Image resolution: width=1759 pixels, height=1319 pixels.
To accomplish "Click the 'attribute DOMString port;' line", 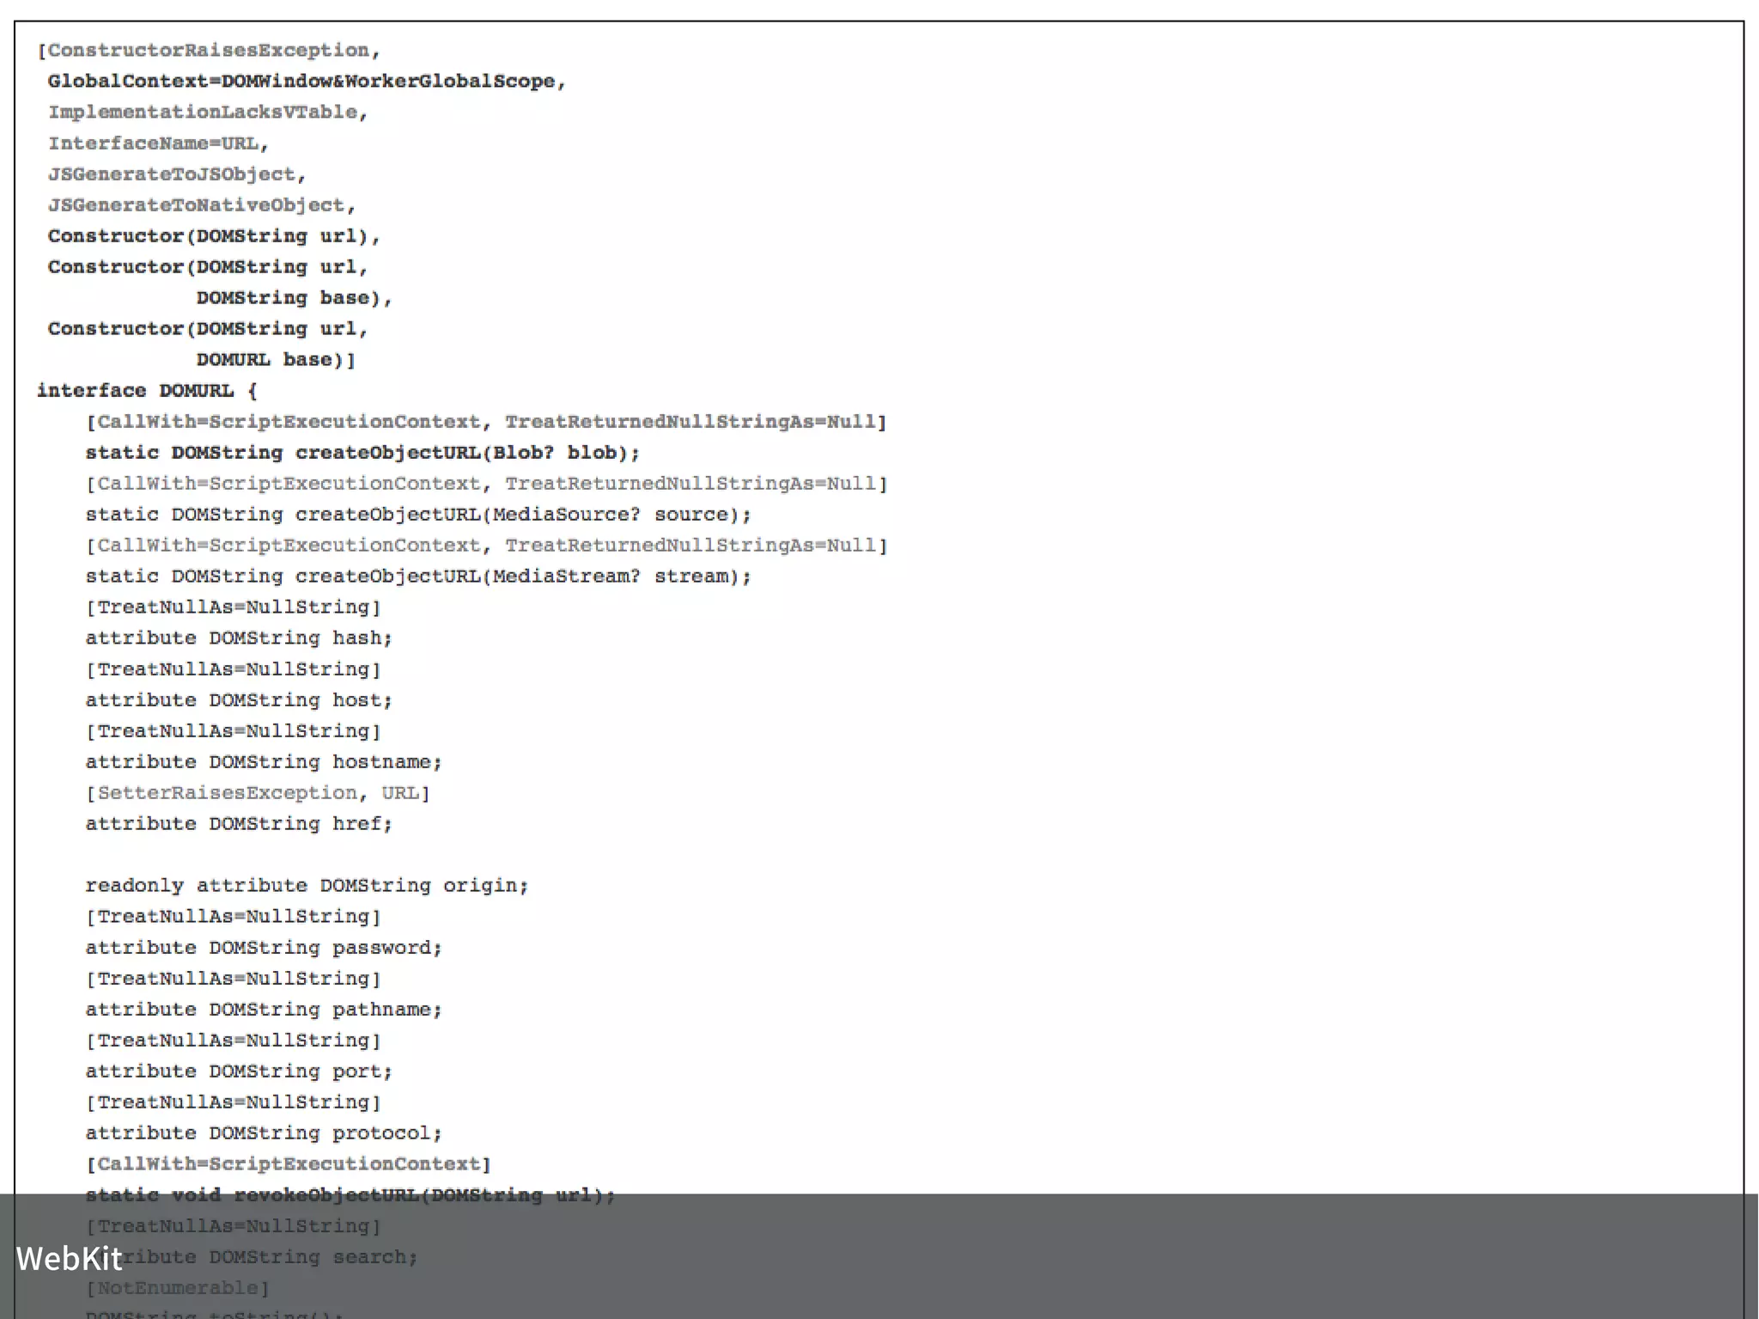I will (239, 1072).
